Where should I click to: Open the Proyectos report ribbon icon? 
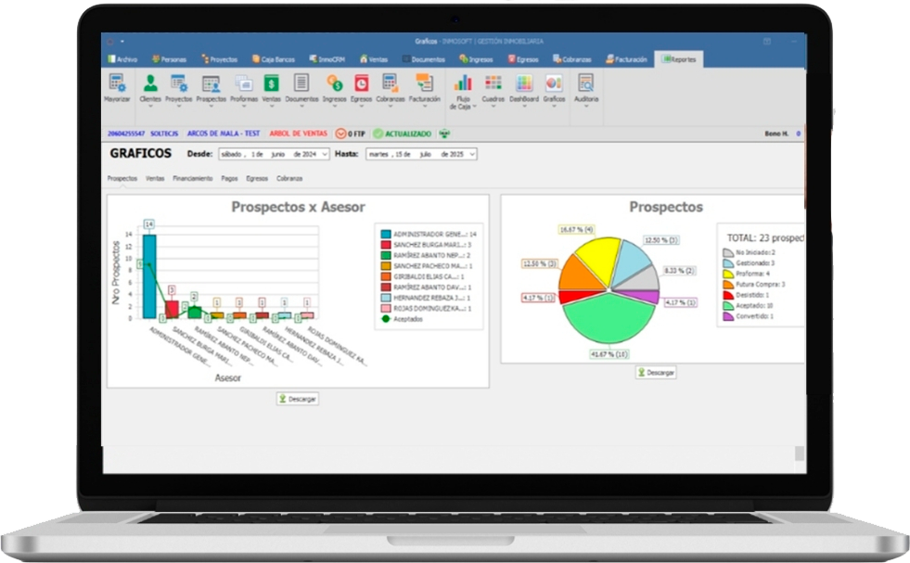pyautogui.click(x=179, y=83)
